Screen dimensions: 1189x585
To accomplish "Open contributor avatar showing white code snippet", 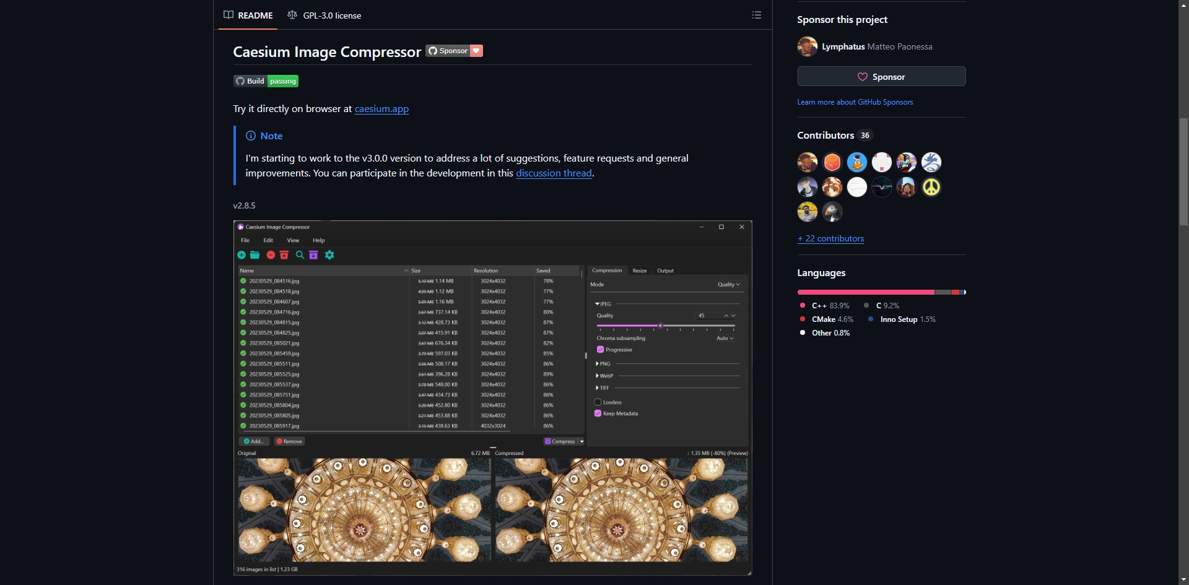I will click(x=857, y=187).
